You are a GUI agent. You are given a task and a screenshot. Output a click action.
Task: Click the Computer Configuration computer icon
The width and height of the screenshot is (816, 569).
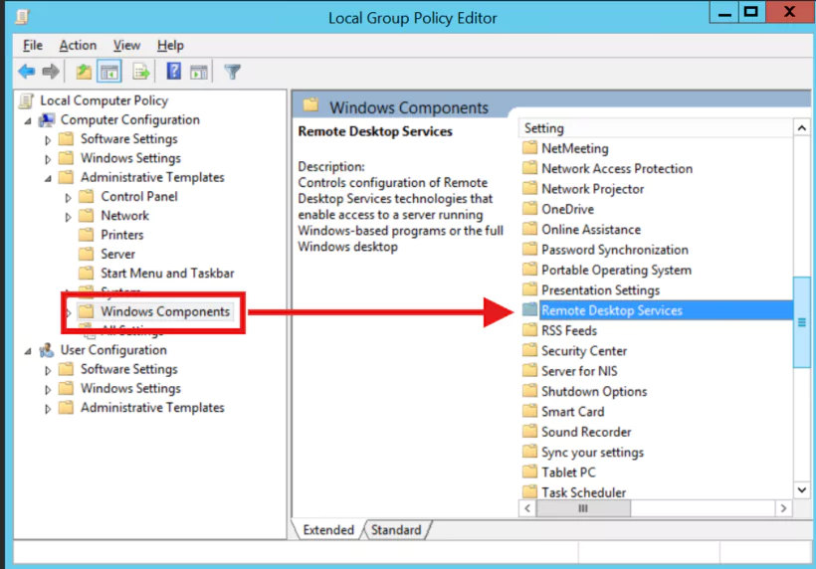(x=47, y=120)
